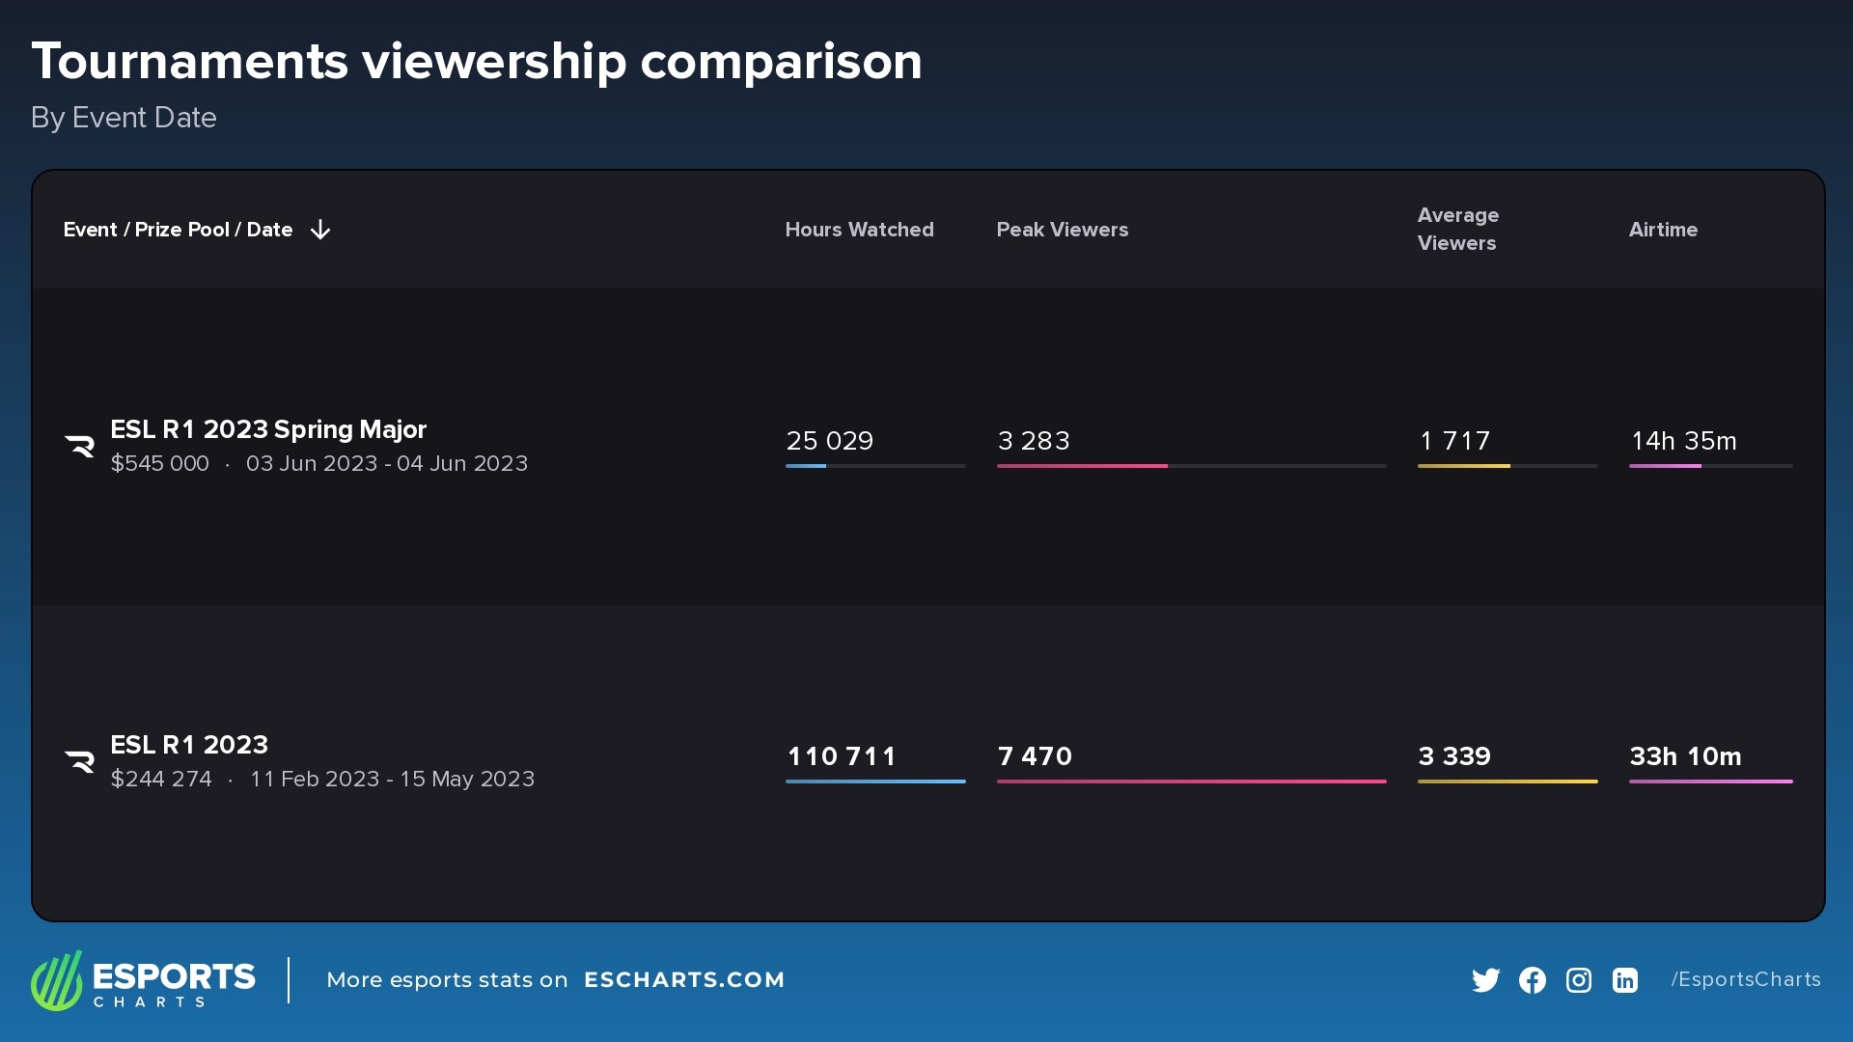
Task: Click the blue Hours Watched bar for ESL R1 2023
Action: click(875, 781)
